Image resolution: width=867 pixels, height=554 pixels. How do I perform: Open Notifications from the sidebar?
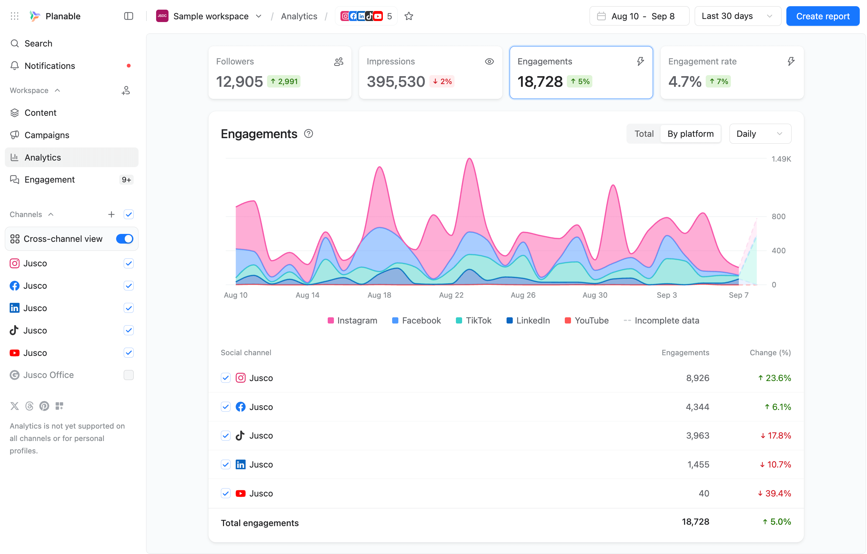coord(50,65)
